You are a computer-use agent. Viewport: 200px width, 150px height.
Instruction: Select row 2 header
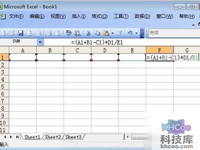4,65
